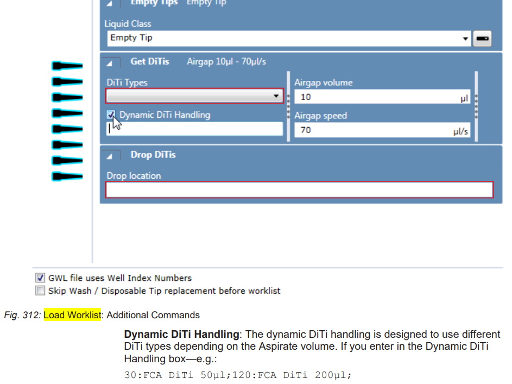512x384 pixels.
Task: Select the eighth (last) tip icon
Action: tap(67, 177)
